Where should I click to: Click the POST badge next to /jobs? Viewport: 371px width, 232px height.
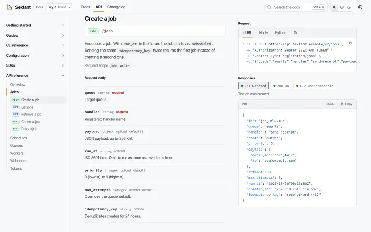(x=93, y=31)
